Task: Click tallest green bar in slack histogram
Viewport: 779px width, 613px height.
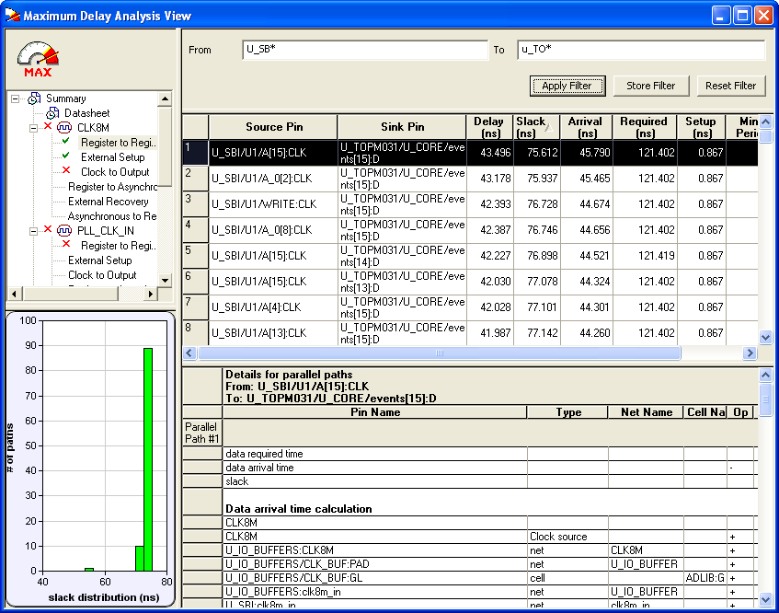Action: point(148,459)
